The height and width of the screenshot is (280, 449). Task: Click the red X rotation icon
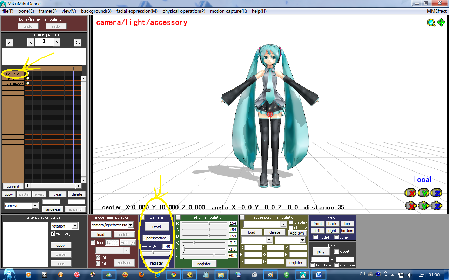tap(410, 193)
